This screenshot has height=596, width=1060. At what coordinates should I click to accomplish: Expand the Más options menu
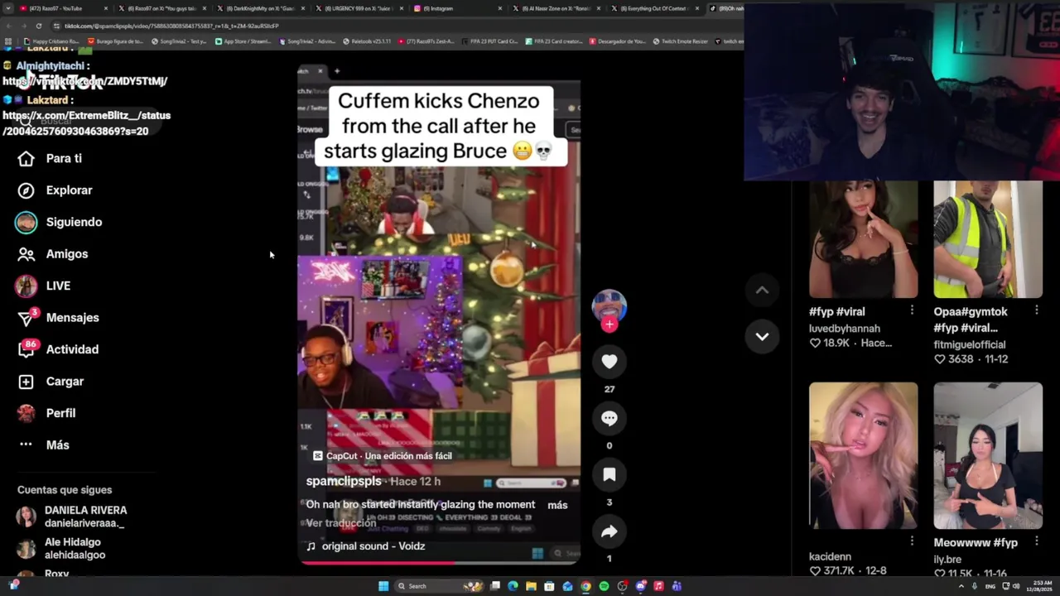click(x=44, y=445)
